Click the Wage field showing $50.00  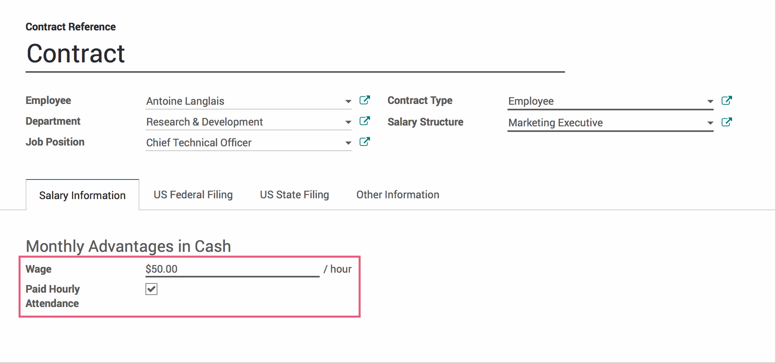click(x=232, y=269)
